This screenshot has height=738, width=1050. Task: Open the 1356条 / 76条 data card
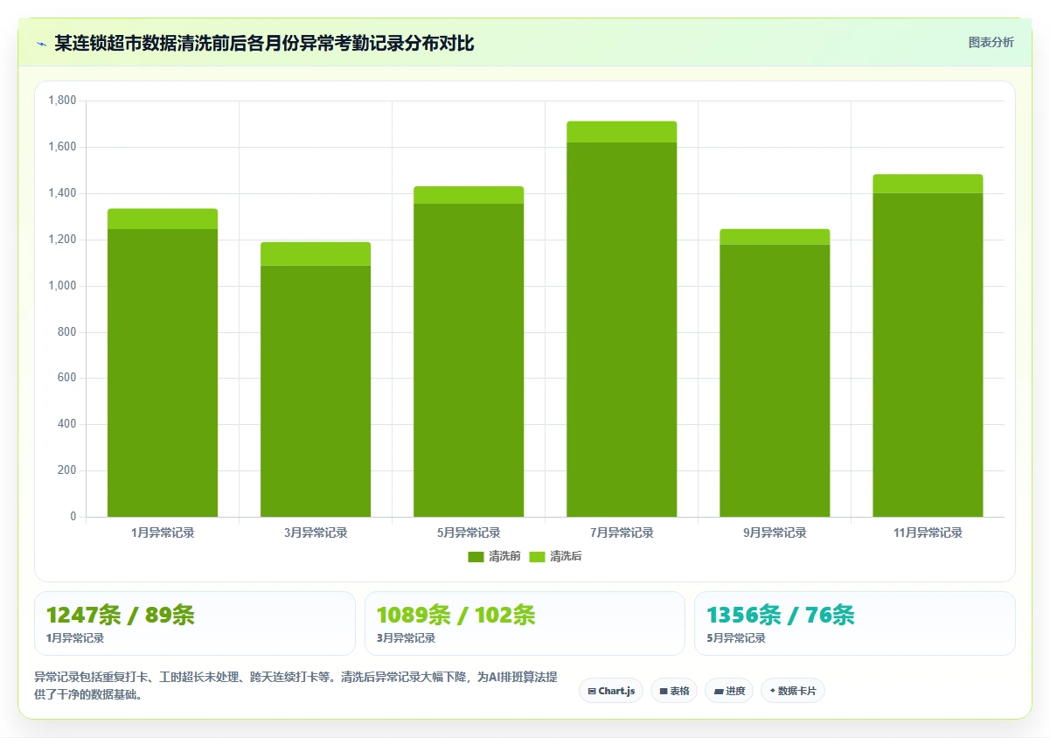pyautogui.click(x=855, y=623)
